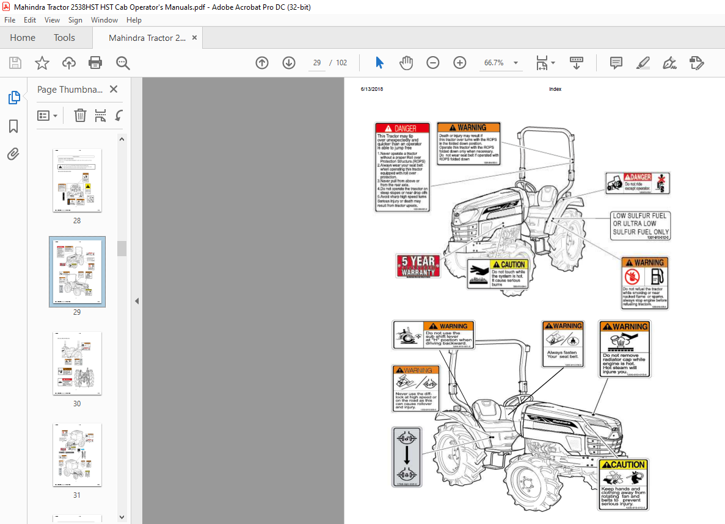
Task: Bookmark document with the star icon
Action: (x=42, y=63)
